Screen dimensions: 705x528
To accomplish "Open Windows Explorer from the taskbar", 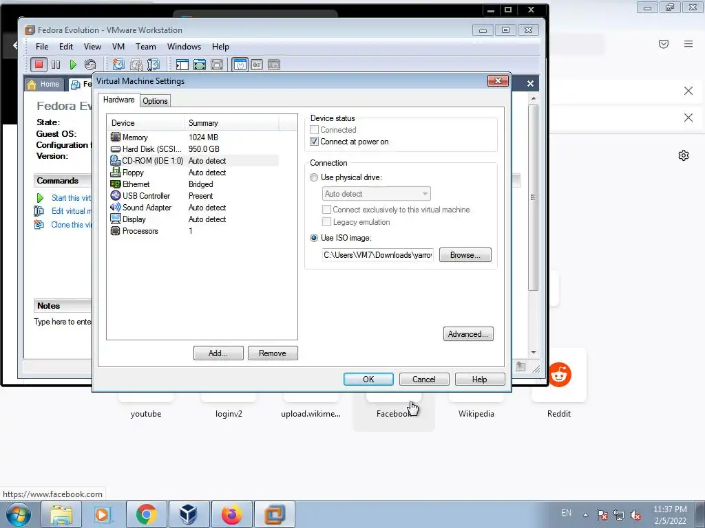I will tap(61, 514).
